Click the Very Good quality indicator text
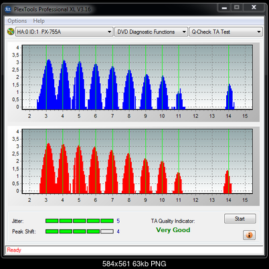Screen dimensions: 269x269 tap(173, 230)
